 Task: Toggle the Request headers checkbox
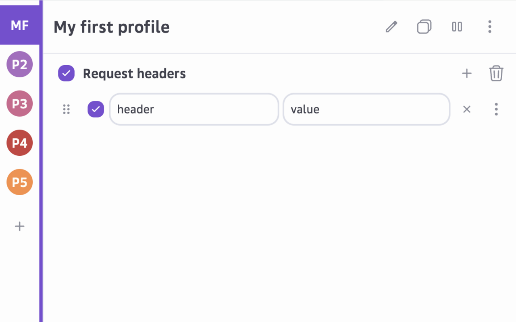coord(66,73)
